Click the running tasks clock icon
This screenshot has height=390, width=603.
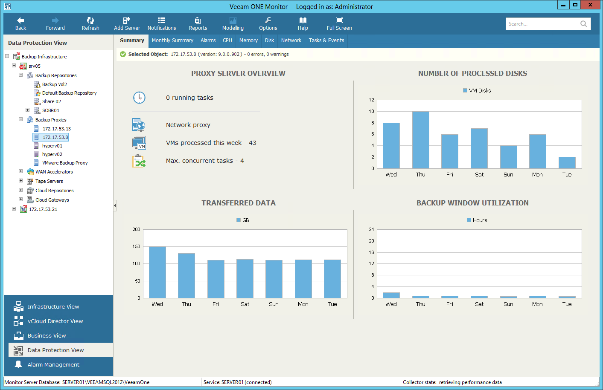pyautogui.click(x=139, y=98)
